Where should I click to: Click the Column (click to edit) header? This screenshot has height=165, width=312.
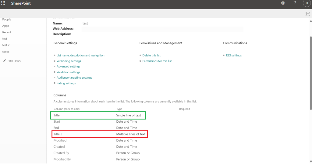pyautogui.click(x=66, y=109)
